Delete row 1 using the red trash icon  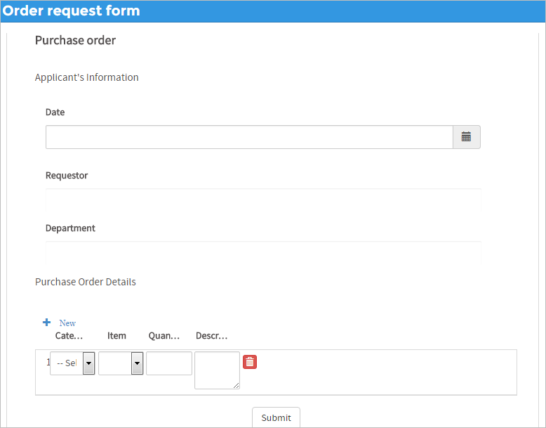point(250,362)
